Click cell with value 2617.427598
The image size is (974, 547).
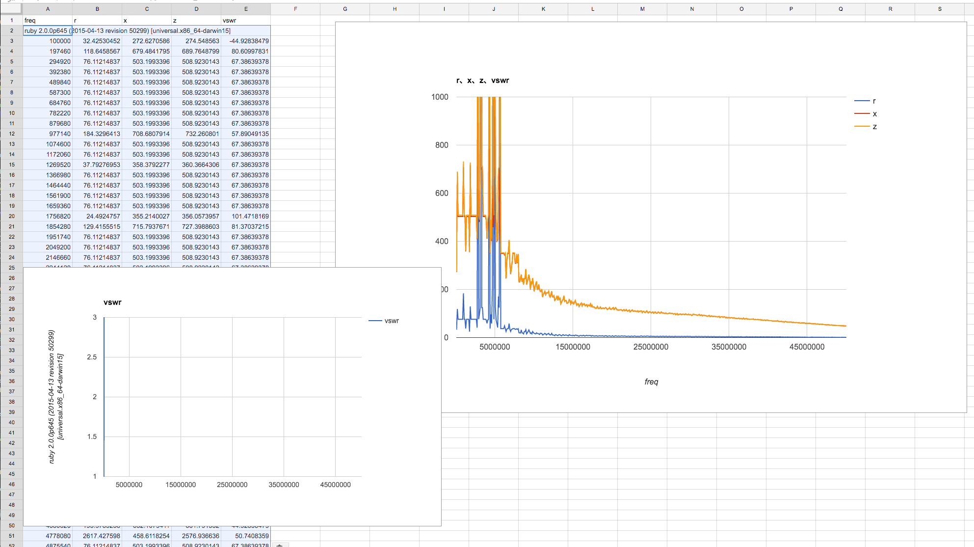point(97,536)
